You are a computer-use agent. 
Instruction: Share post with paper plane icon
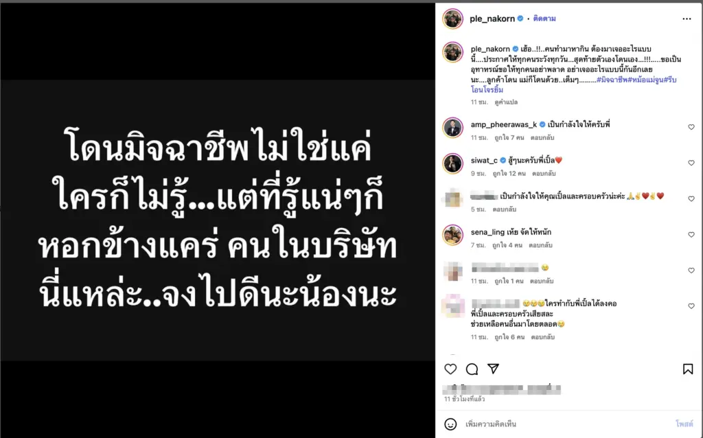pos(493,369)
